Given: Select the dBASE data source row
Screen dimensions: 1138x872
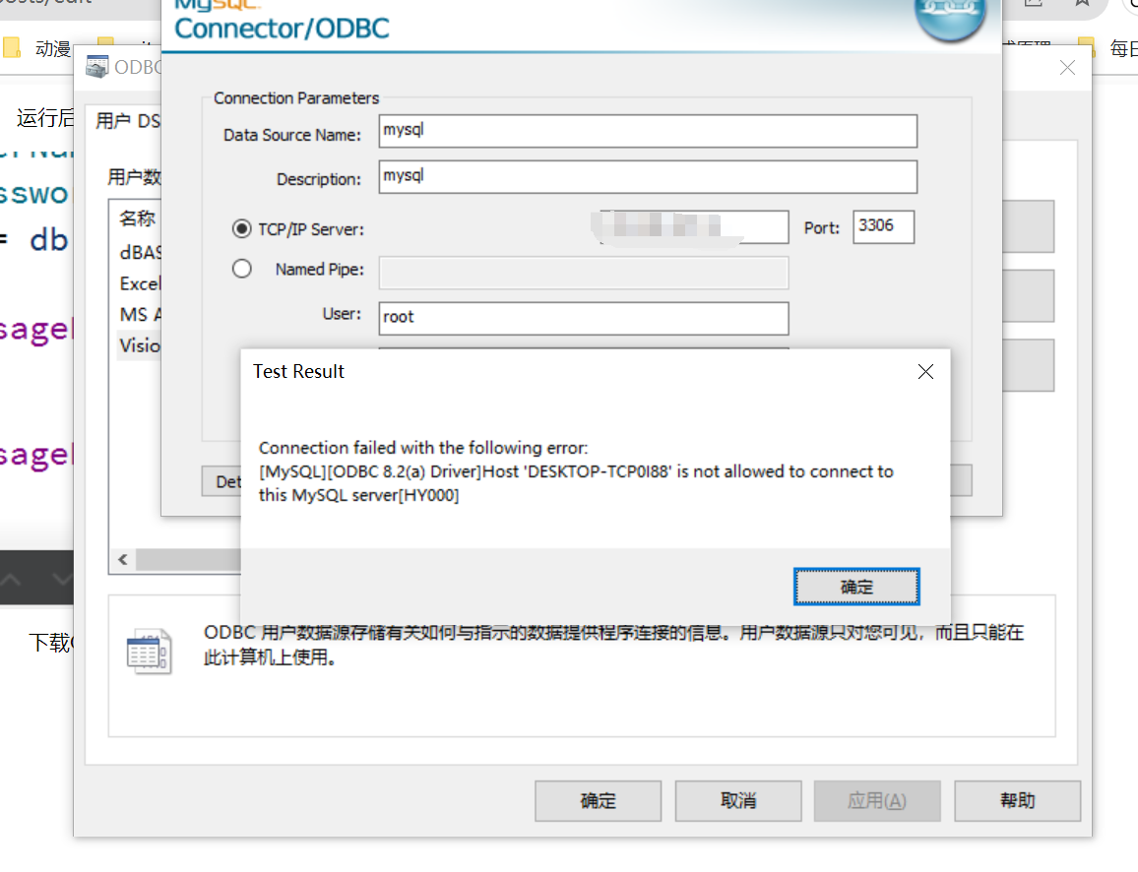Looking at the screenshot, I should pos(140,253).
